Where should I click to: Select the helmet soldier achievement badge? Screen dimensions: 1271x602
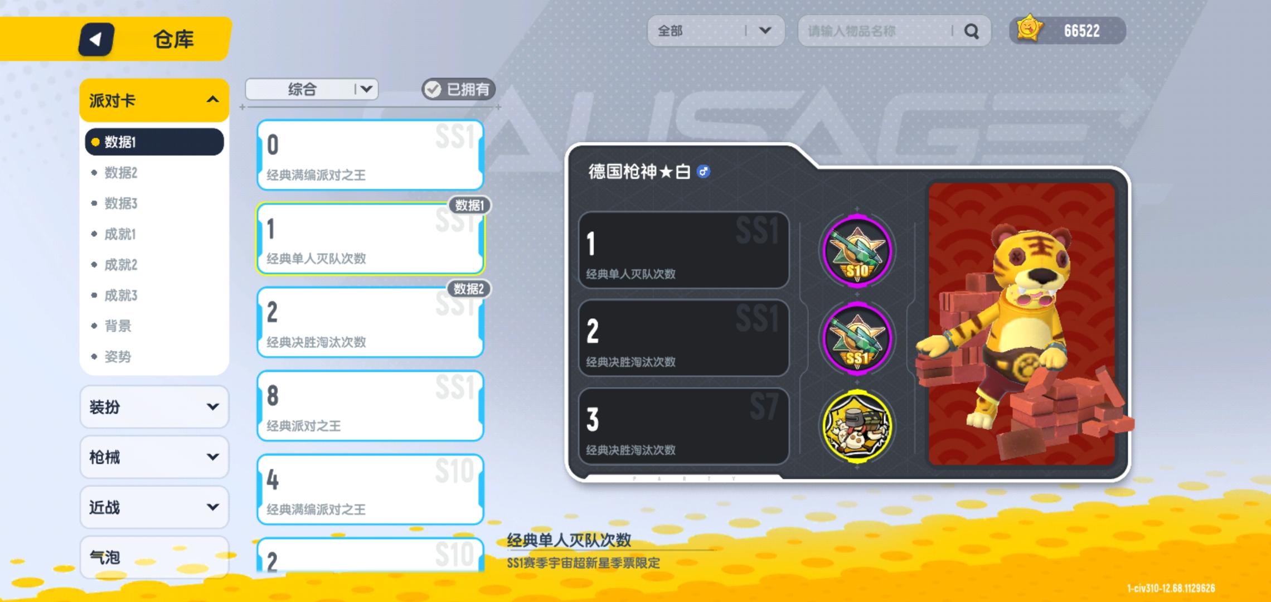point(857,426)
